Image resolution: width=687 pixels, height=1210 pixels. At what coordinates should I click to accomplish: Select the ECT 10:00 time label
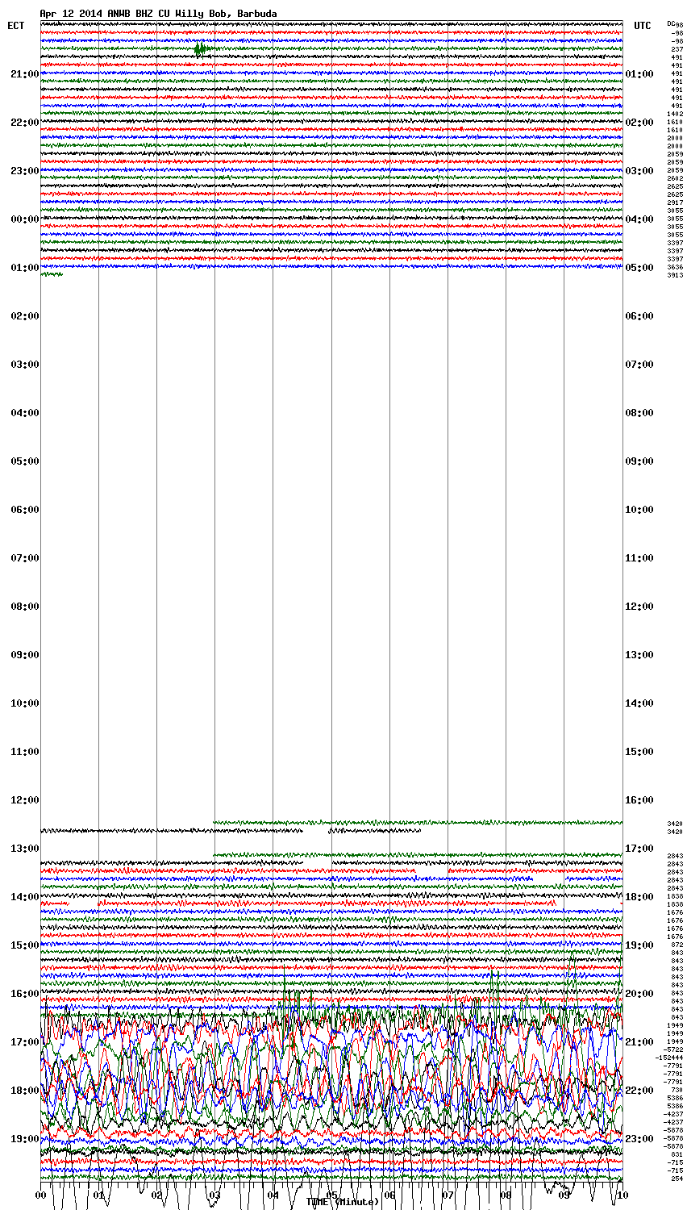(25, 703)
